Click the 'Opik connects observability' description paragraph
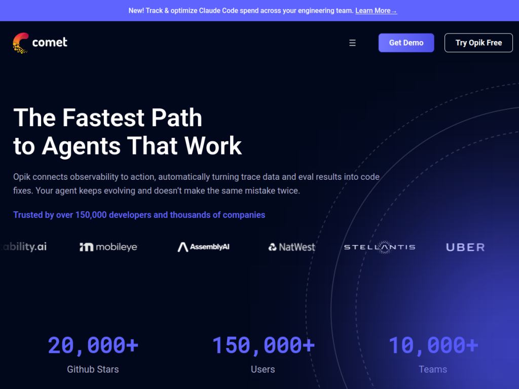This screenshot has width=519, height=389. click(196, 183)
